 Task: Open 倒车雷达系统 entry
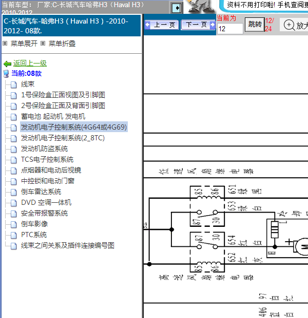(x=41, y=192)
